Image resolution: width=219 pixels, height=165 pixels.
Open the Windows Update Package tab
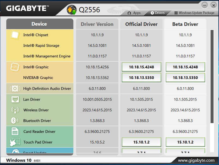194,13
